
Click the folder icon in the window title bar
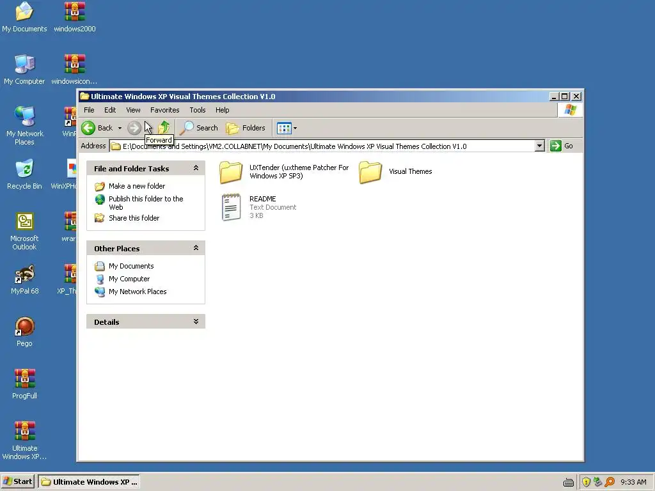[x=85, y=97]
